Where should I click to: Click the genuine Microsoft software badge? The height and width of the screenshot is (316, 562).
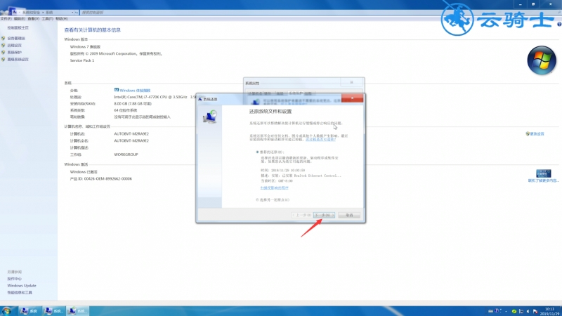[x=543, y=173]
